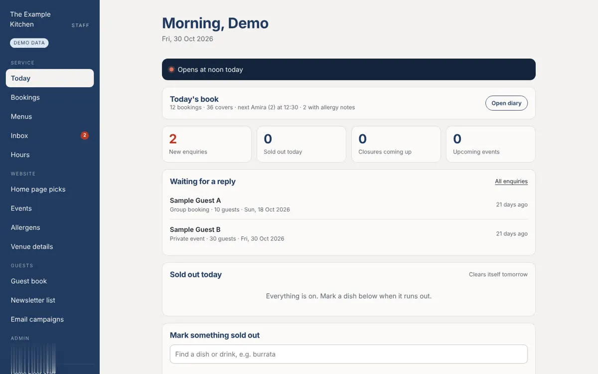Follow the All enquiries link
This screenshot has width=598, height=374.
511,182
